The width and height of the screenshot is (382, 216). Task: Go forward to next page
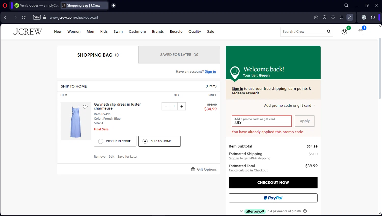[15, 17]
